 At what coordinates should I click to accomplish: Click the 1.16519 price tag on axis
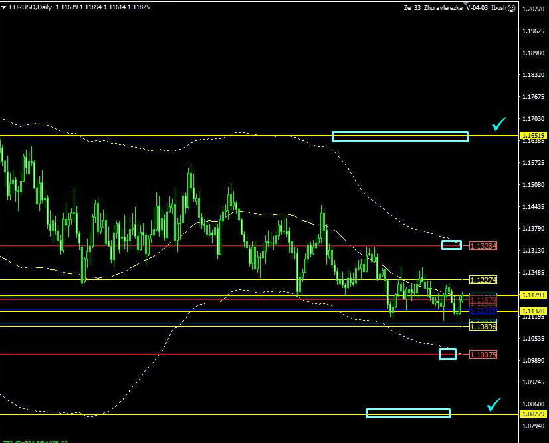point(534,136)
